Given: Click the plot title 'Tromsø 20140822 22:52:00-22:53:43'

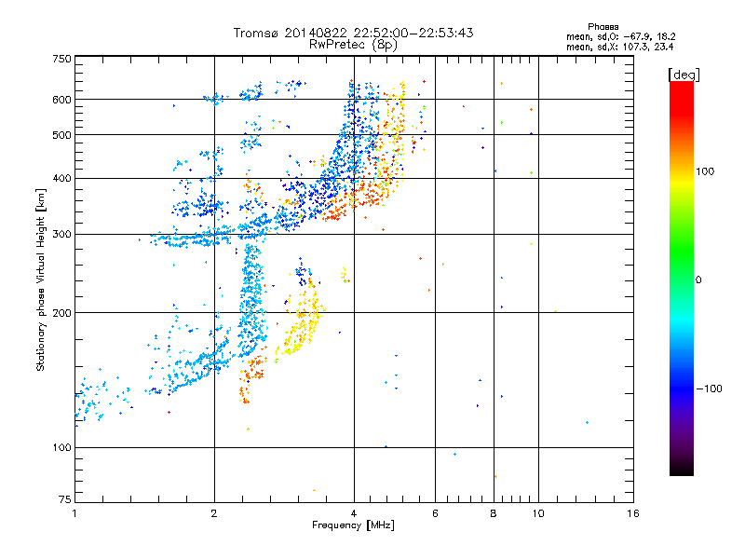Looking at the screenshot, I should click(354, 33).
